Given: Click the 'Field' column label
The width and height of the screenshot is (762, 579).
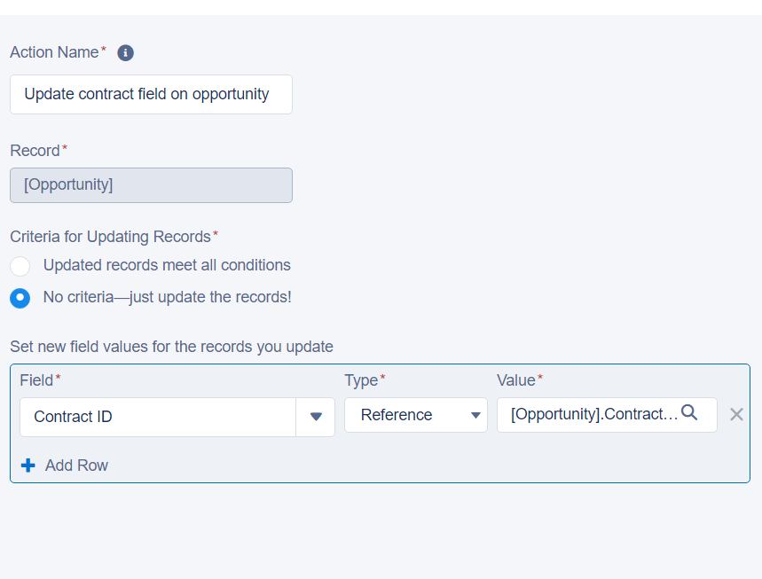Looking at the screenshot, I should (x=36, y=380).
